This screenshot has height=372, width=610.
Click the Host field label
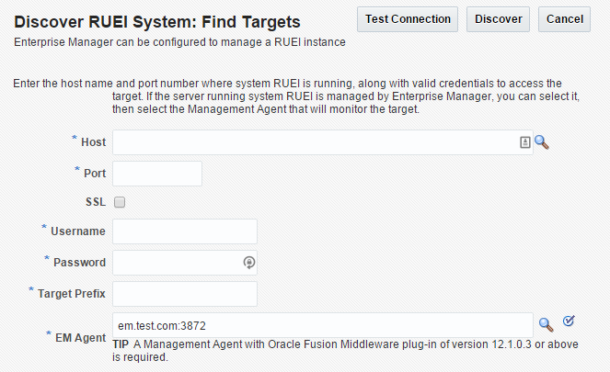pyautogui.click(x=93, y=142)
